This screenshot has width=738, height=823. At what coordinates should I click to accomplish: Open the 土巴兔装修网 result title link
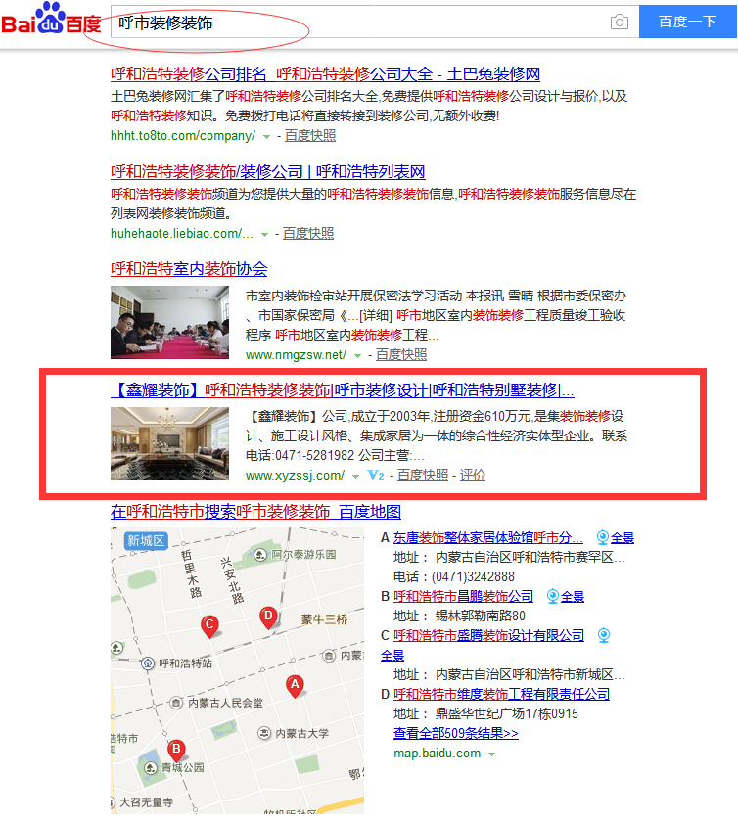pos(325,74)
